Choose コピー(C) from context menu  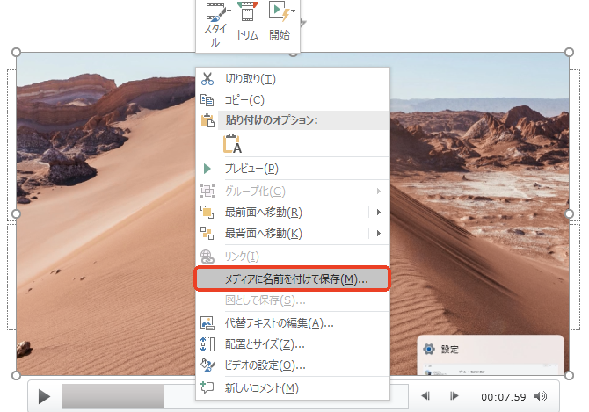pyautogui.click(x=292, y=100)
